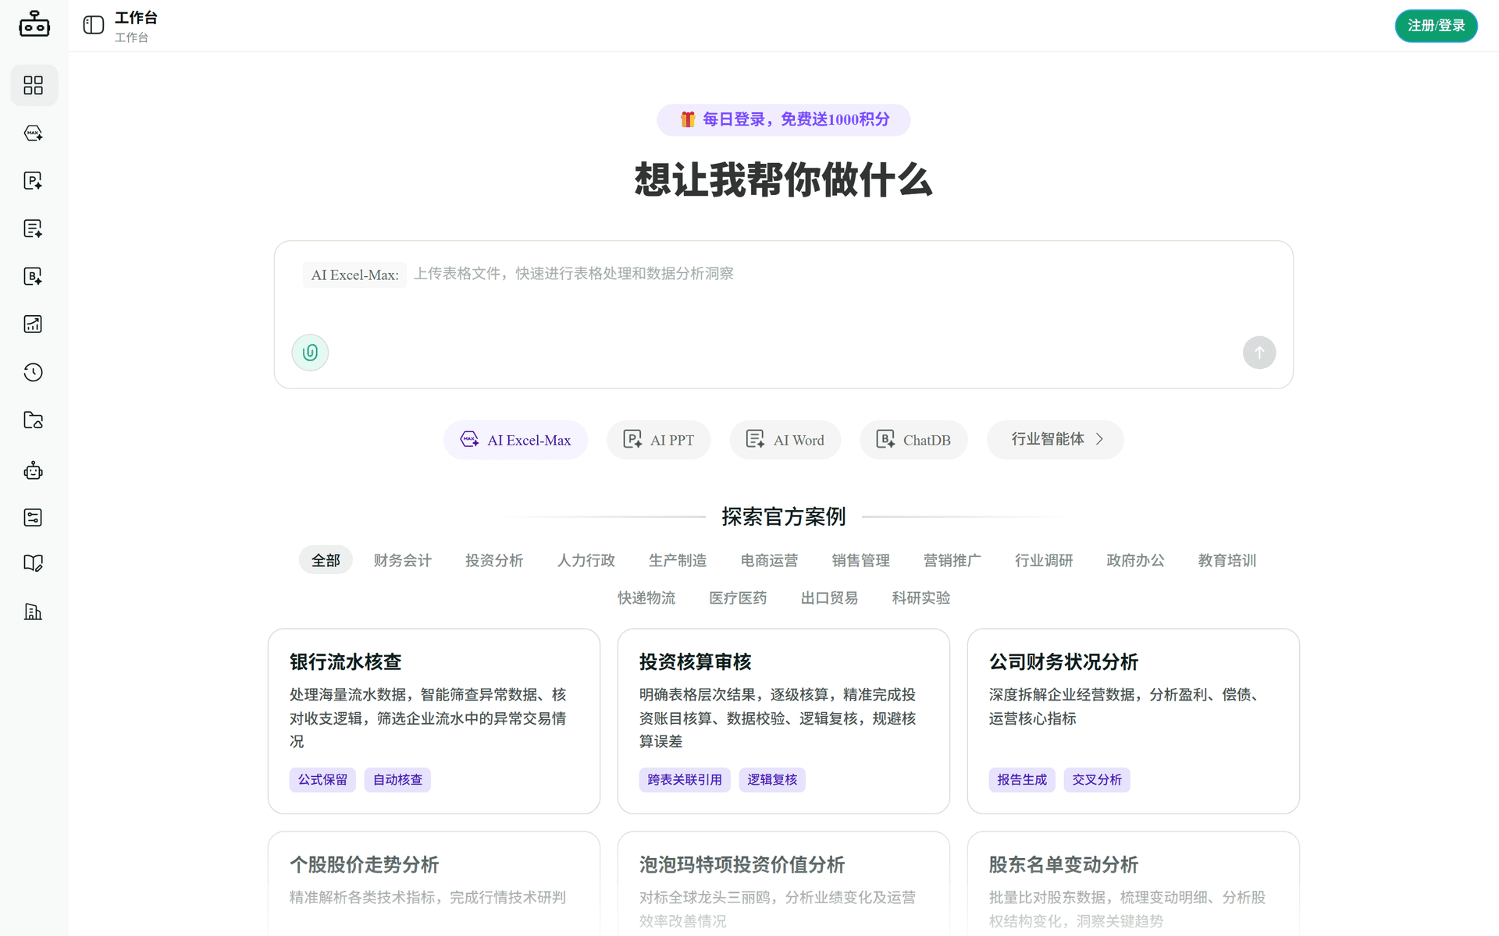Open AI Excel-Max sidebar icon
Viewport: 1499px width, 936px height.
coord(34,133)
